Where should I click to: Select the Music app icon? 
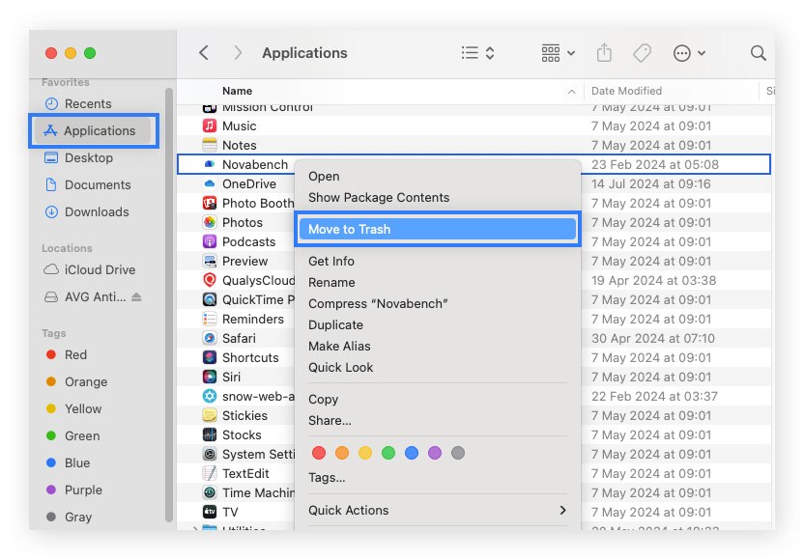click(x=209, y=126)
